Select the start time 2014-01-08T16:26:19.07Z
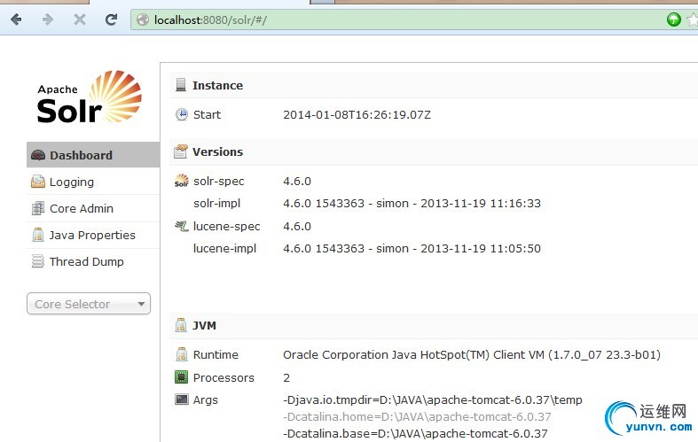 tap(357, 115)
